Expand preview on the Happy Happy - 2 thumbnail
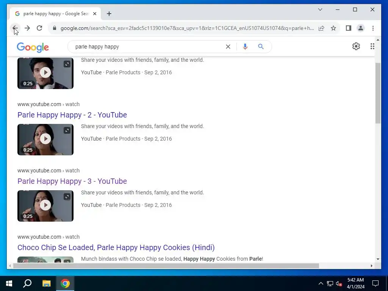Screen dimensions: 388x291 pyautogui.click(x=67, y=130)
